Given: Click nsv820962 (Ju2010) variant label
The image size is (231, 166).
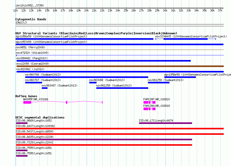Looking at the screenshot, I should 30,69.
